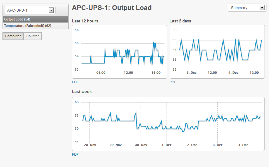Open the APC-UPS-1 device dropdown arrow
This screenshot has width=269, height=167.
click(51, 10)
